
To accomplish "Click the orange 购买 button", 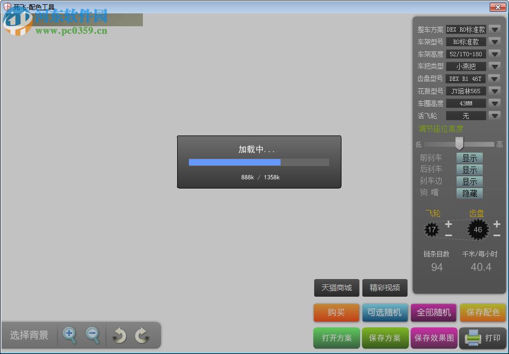I will point(336,312).
